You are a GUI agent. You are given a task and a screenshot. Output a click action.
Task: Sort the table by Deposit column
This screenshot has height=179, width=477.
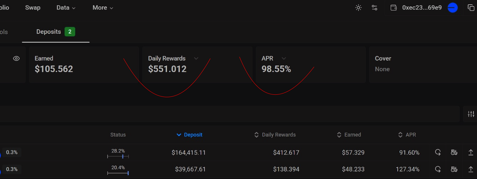[190, 135]
